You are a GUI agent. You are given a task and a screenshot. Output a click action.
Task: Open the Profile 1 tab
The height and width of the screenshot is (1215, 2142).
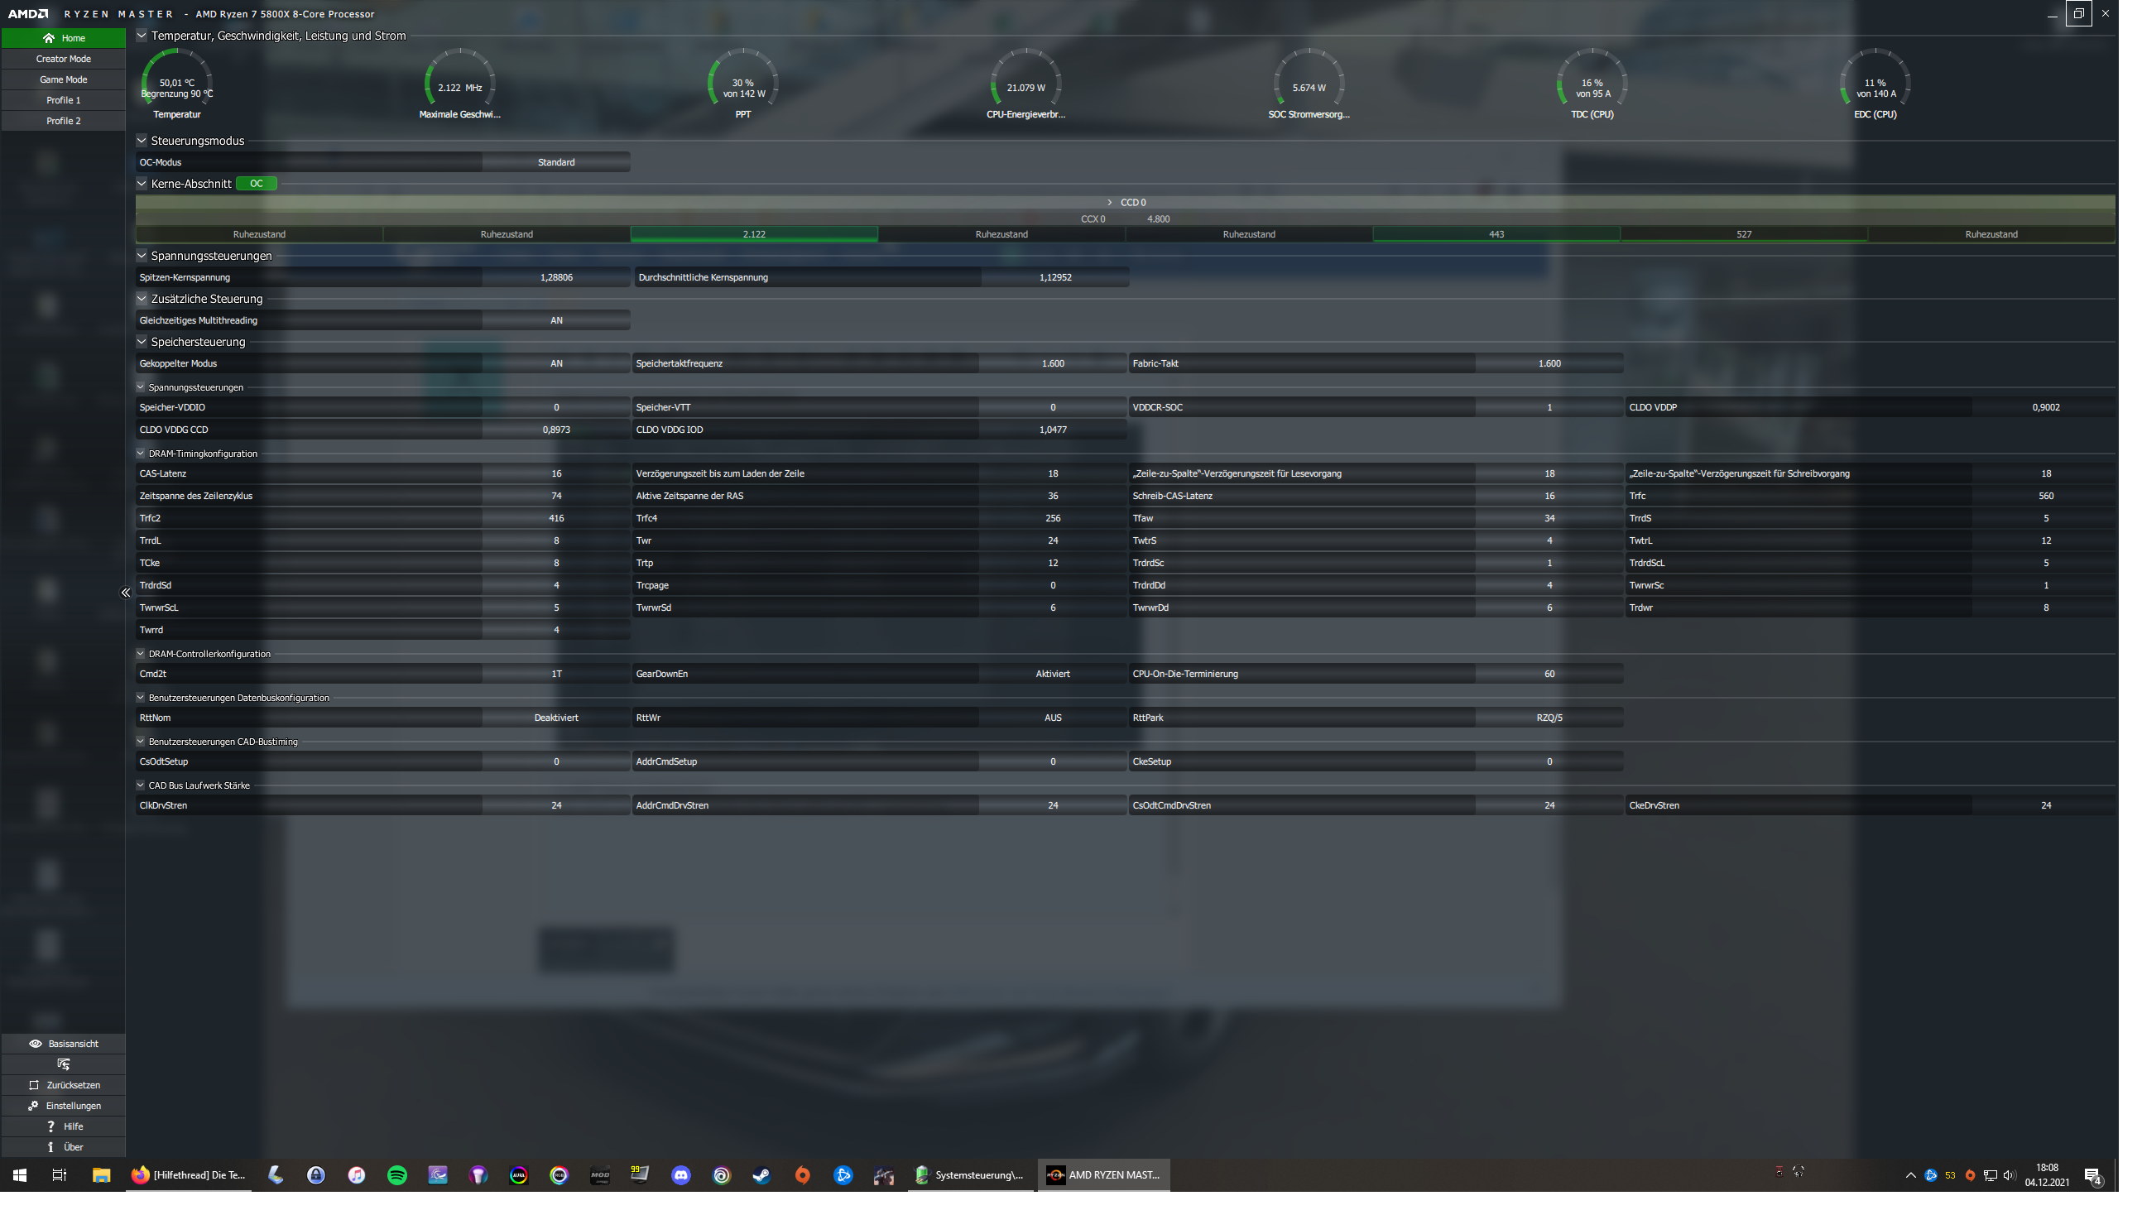click(64, 100)
